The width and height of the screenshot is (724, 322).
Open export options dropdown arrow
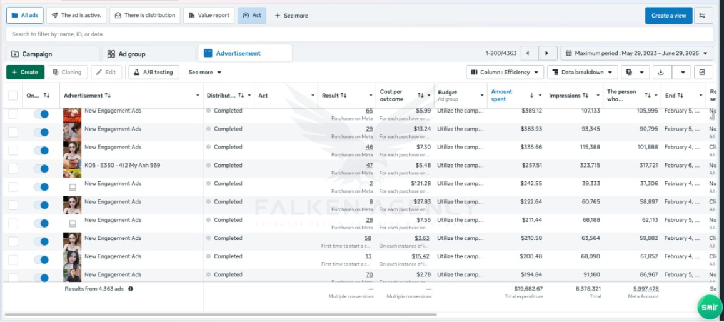point(682,72)
